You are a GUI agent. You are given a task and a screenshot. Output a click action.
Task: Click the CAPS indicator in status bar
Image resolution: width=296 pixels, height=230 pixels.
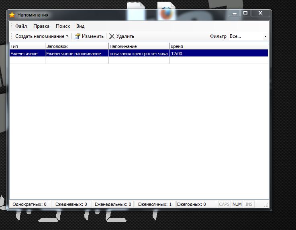[224, 204]
